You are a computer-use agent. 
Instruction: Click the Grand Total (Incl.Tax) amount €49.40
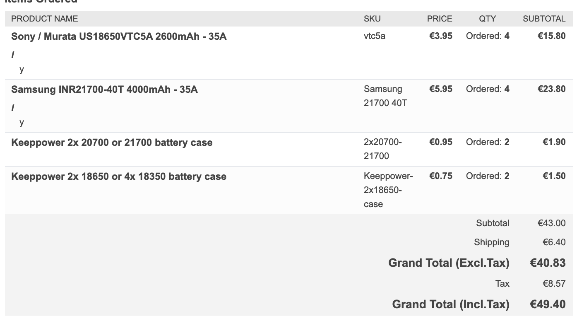548,304
